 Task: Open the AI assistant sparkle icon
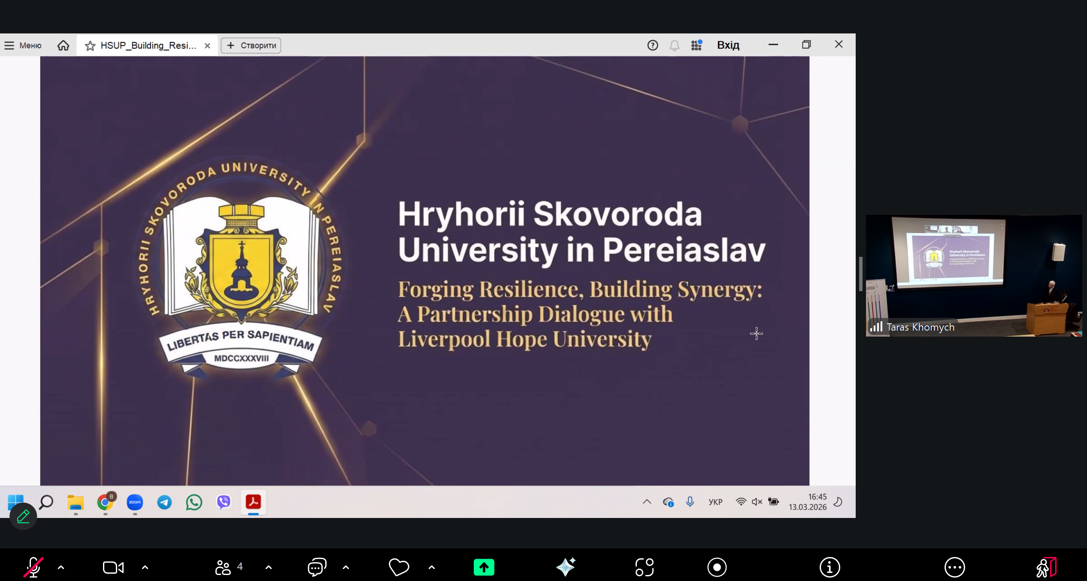point(566,567)
